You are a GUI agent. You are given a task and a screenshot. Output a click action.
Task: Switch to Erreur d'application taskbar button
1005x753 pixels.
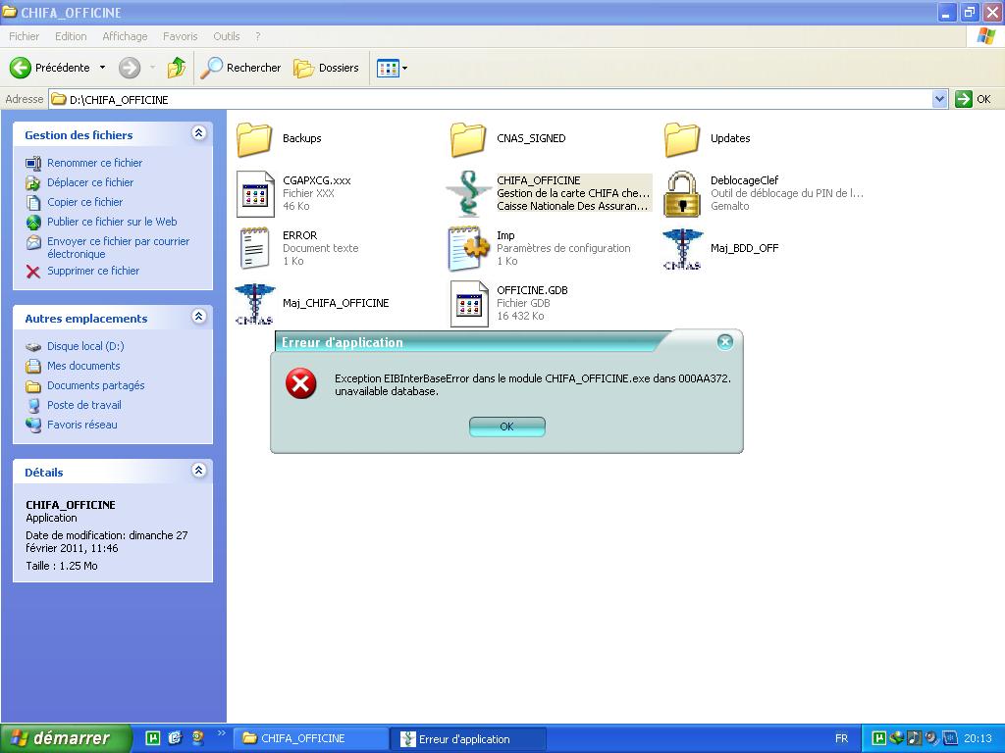pos(468,739)
